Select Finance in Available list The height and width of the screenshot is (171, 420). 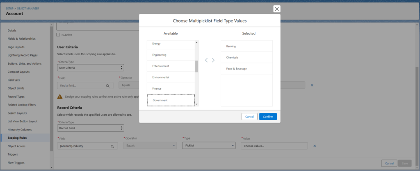(x=171, y=88)
